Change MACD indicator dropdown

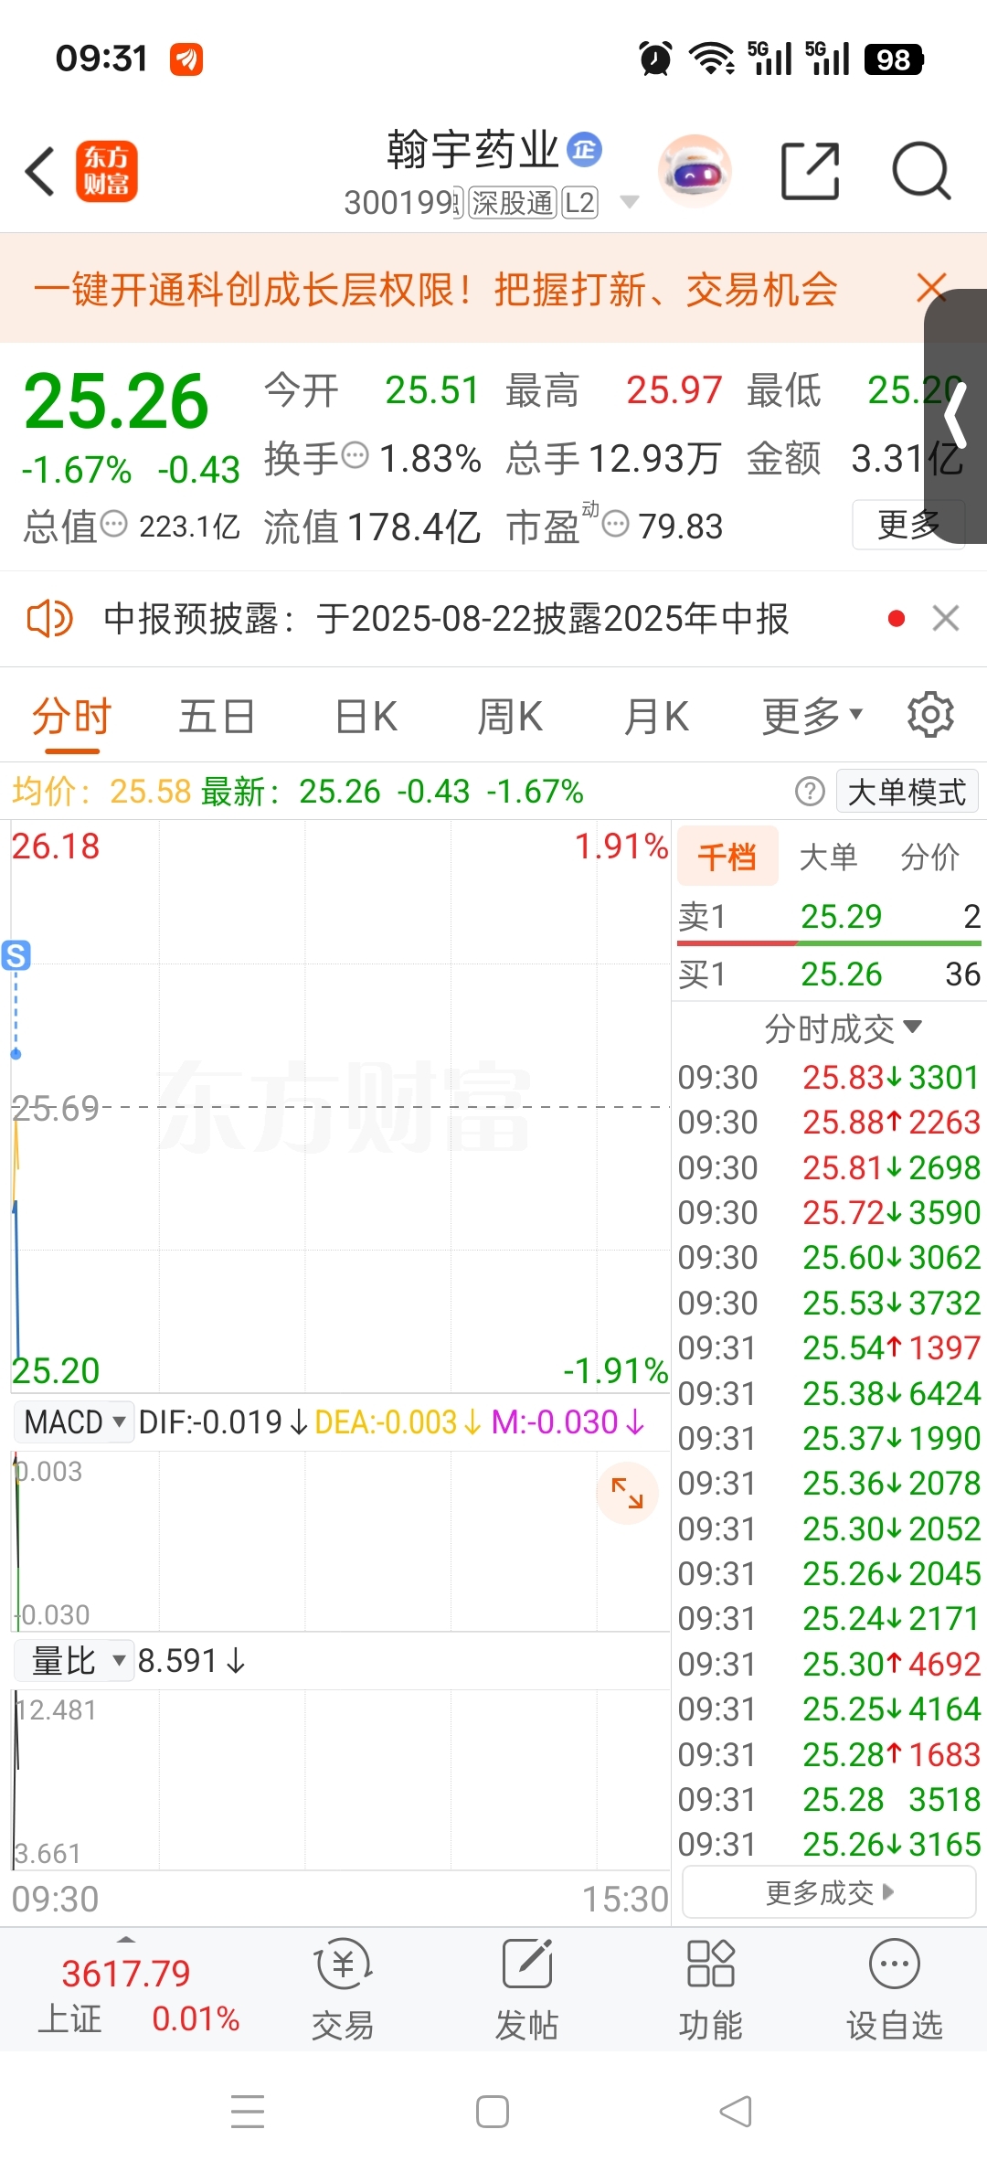coord(74,1422)
